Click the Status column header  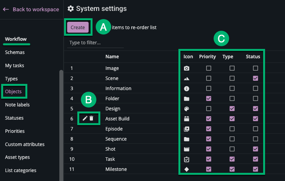[253, 57]
